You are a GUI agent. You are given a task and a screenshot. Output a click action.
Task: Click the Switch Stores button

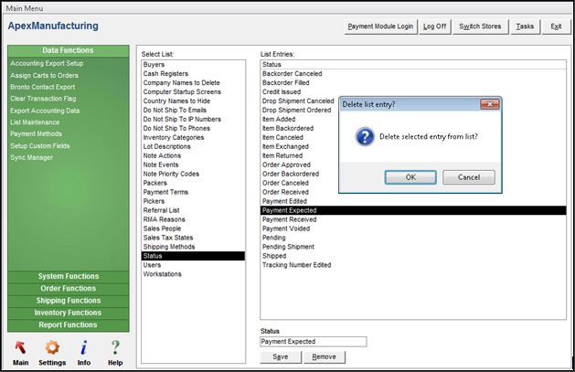point(480,27)
